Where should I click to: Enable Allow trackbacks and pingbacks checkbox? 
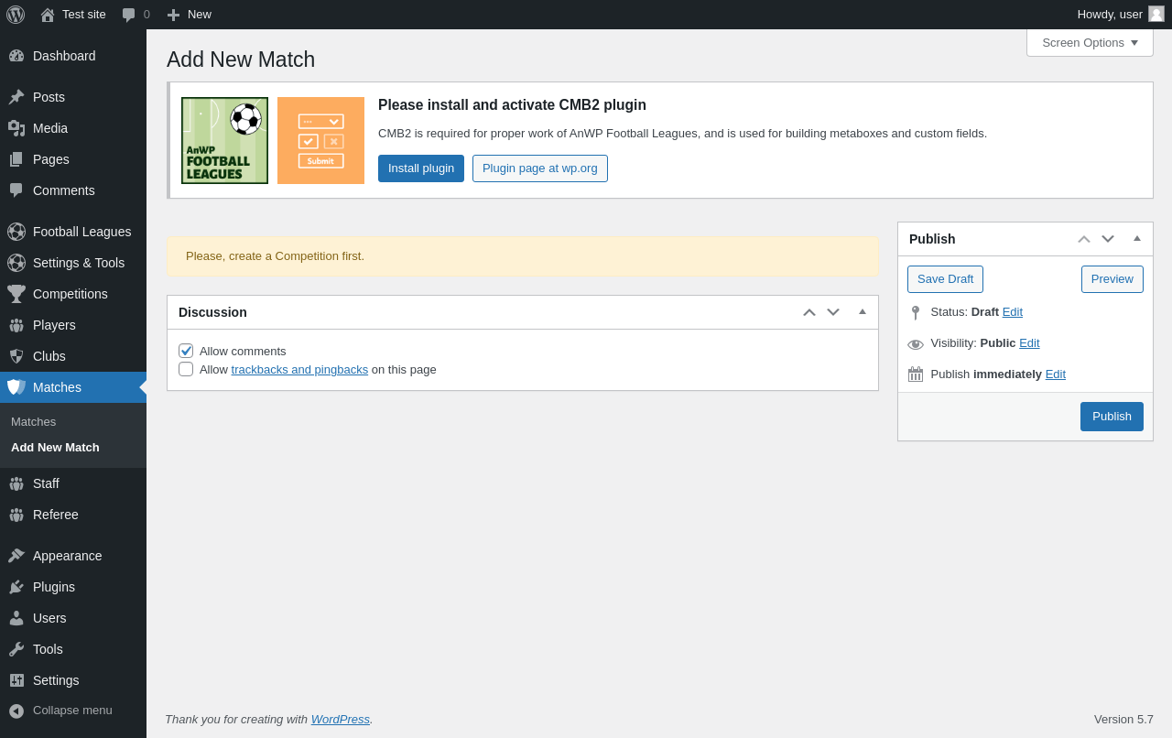click(x=186, y=369)
